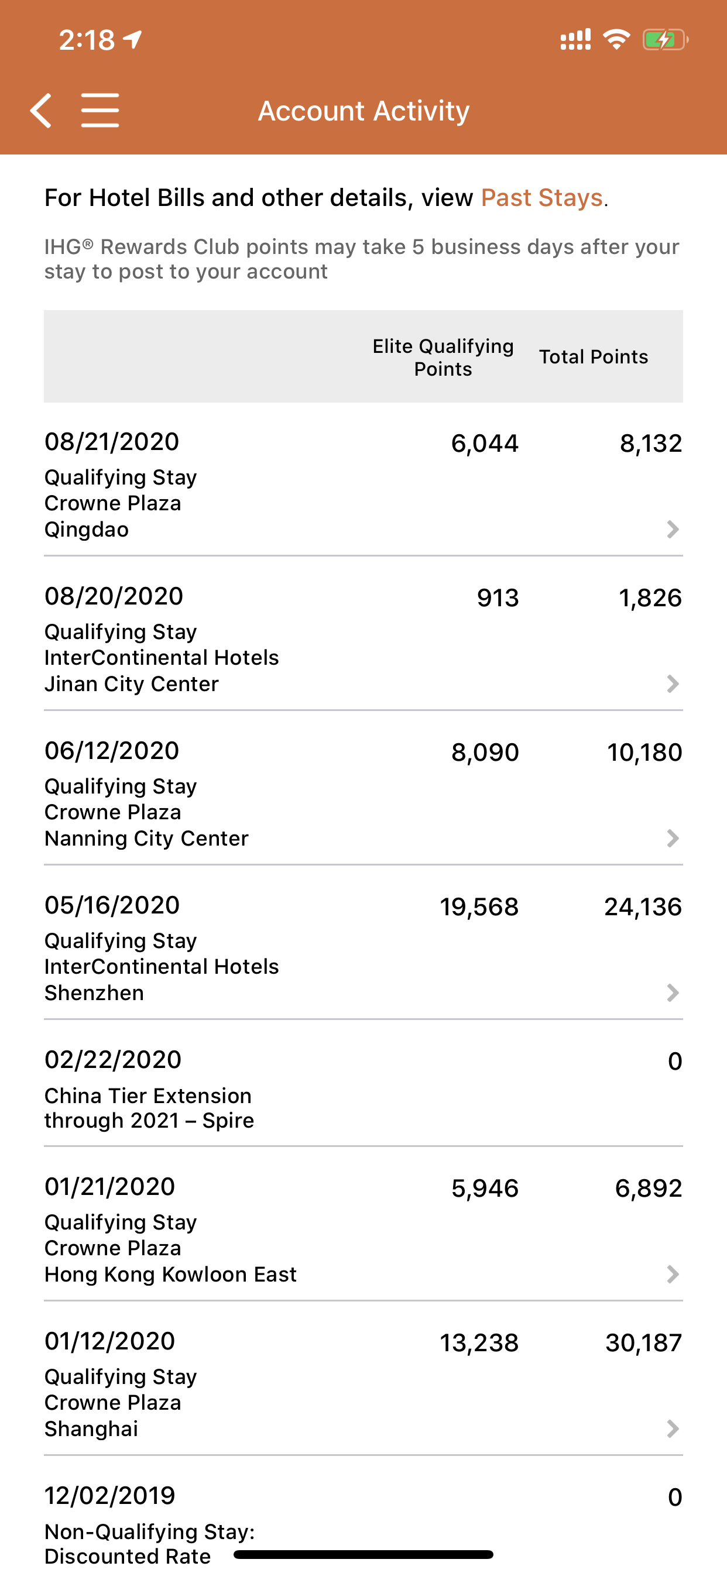The image size is (727, 1573).
Task: Tap the Total Points column header
Action: click(593, 356)
